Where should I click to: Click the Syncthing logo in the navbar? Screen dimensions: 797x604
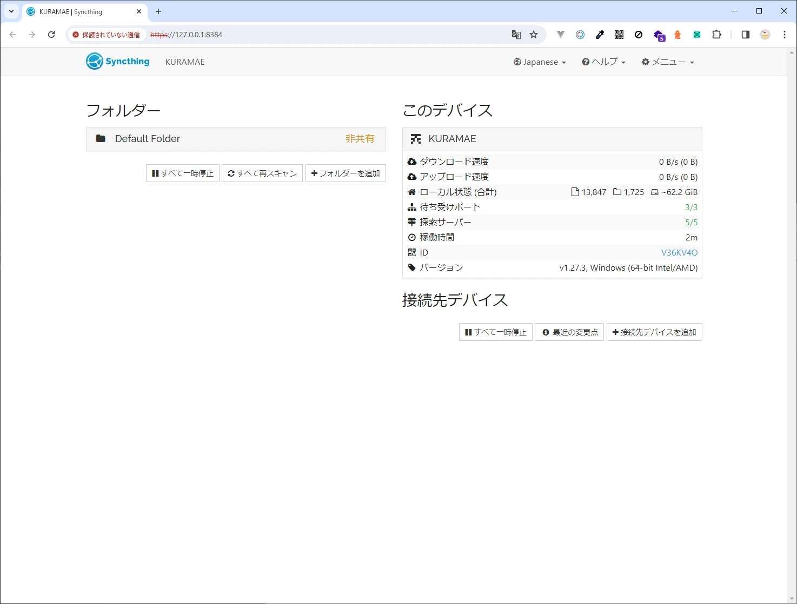click(118, 62)
